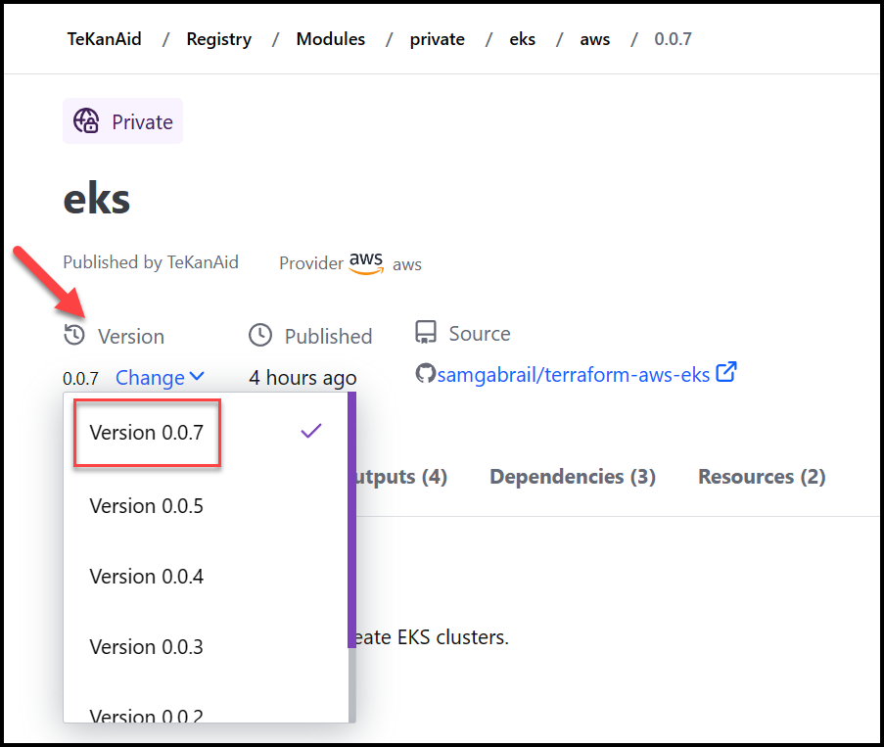Screen dimensions: 884x747
Task: Click the GitHub icon beside the source link
Action: pos(424,372)
